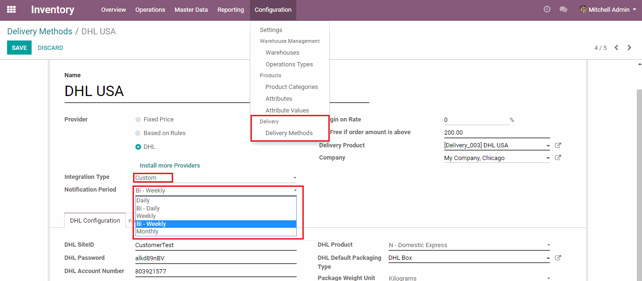Click the 4 / 5 pager counter
This screenshot has width=642, height=281.
600,48
